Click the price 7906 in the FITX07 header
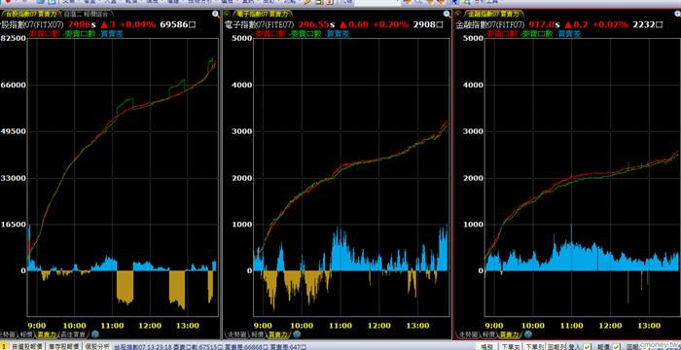The image size is (681, 350). click(80, 24)
